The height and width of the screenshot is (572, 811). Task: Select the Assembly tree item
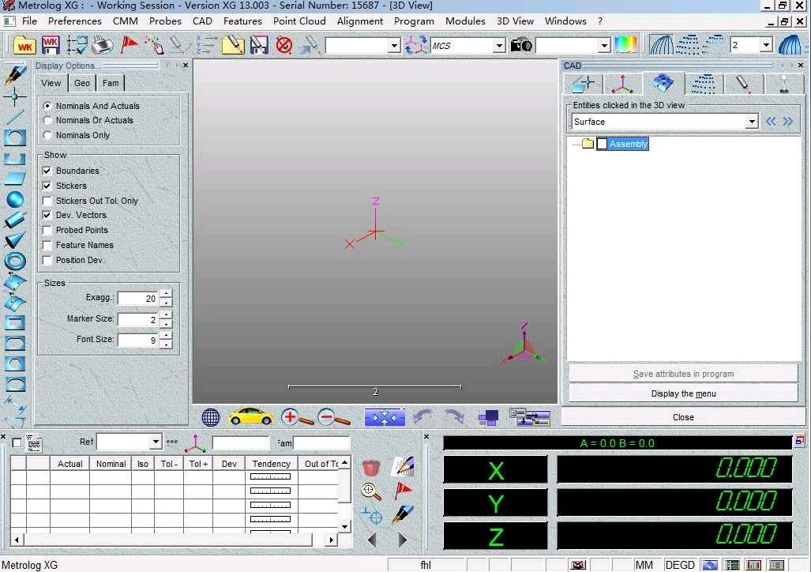tap(629, 144)
